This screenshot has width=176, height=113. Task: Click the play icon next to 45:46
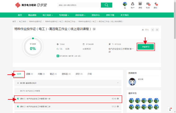(x=118, y=99)
